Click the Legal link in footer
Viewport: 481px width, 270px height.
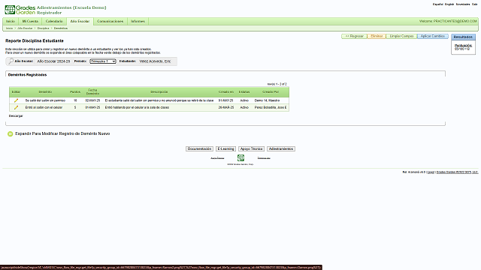pyautogui.click(x=431, y=172)
